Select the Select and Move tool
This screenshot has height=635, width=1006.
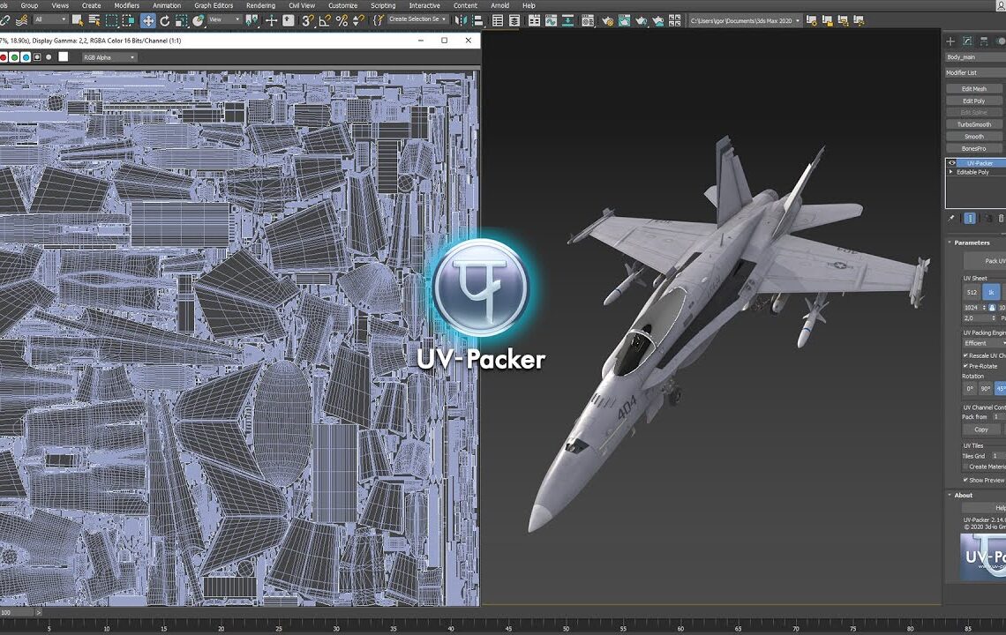148,19
